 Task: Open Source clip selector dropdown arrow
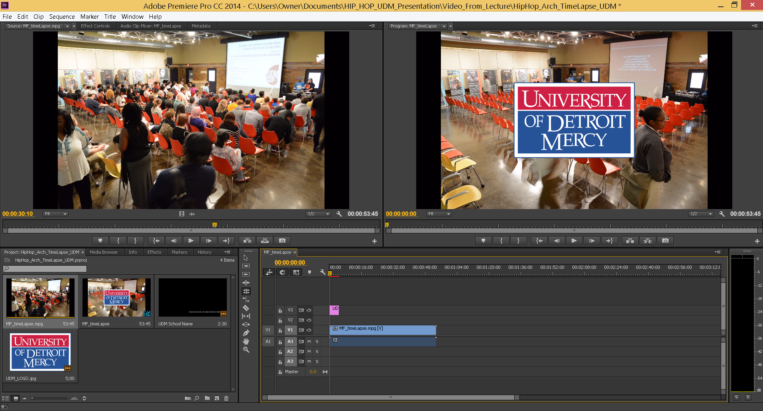67,26
